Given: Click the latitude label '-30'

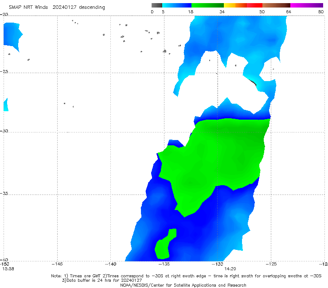Looking at the screenshot, I should tap(4, 131).
